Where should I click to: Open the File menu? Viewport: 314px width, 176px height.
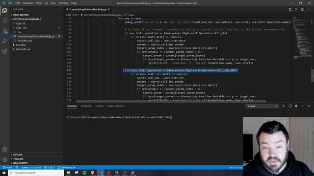click(x=10, y=3)
